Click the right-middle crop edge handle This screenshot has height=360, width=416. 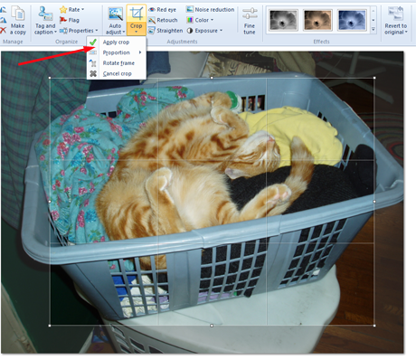[x=374, y=202]
